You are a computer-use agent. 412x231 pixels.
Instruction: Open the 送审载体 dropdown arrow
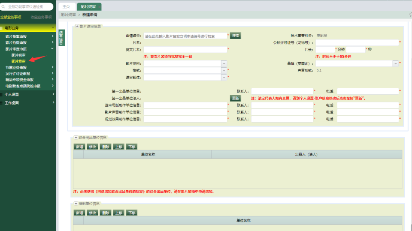pos(224,78)
